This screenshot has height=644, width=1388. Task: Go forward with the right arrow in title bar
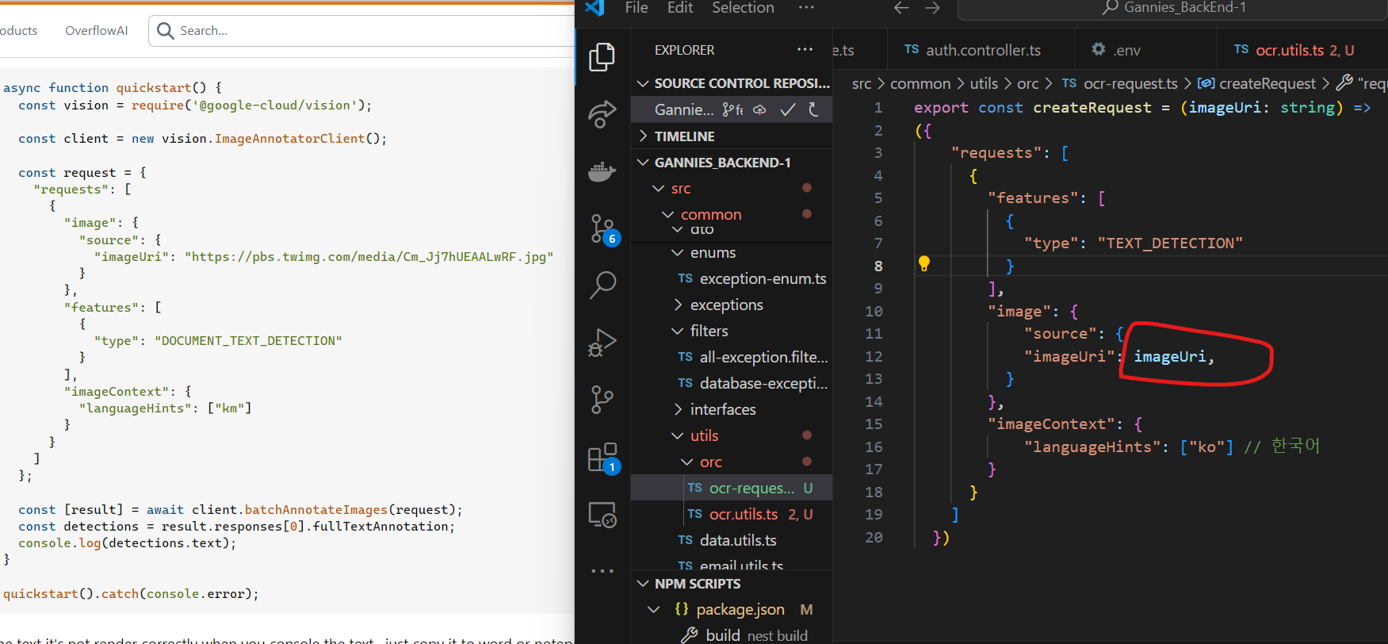[933, 8]
